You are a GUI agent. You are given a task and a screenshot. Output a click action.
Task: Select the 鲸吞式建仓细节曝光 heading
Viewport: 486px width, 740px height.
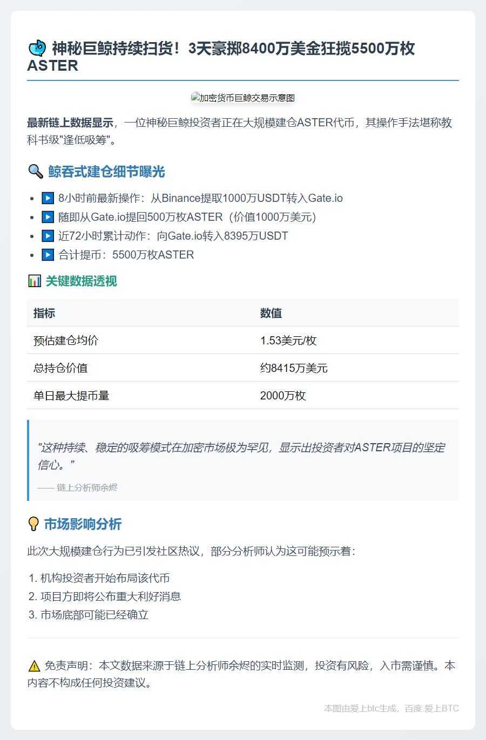pyautogui.click(x=106, y=172)
